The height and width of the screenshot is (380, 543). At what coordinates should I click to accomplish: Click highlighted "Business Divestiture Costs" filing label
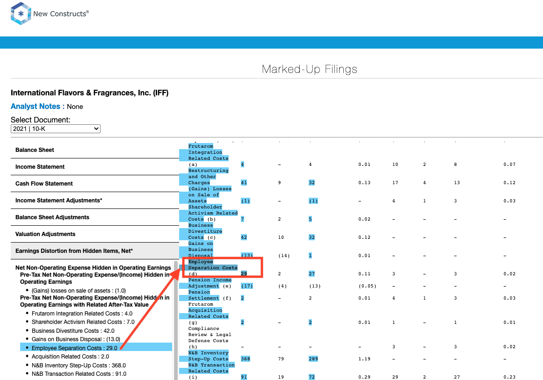coord(205,231)
